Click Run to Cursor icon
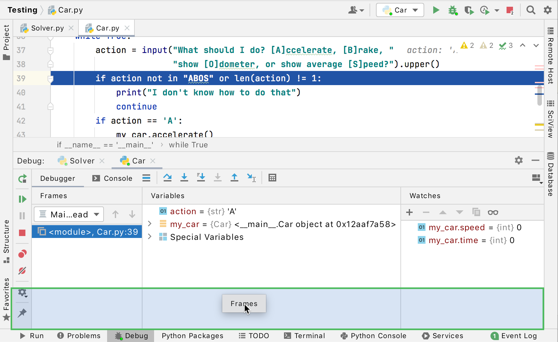The image size is (558, 342). click(x=251, y=178)
